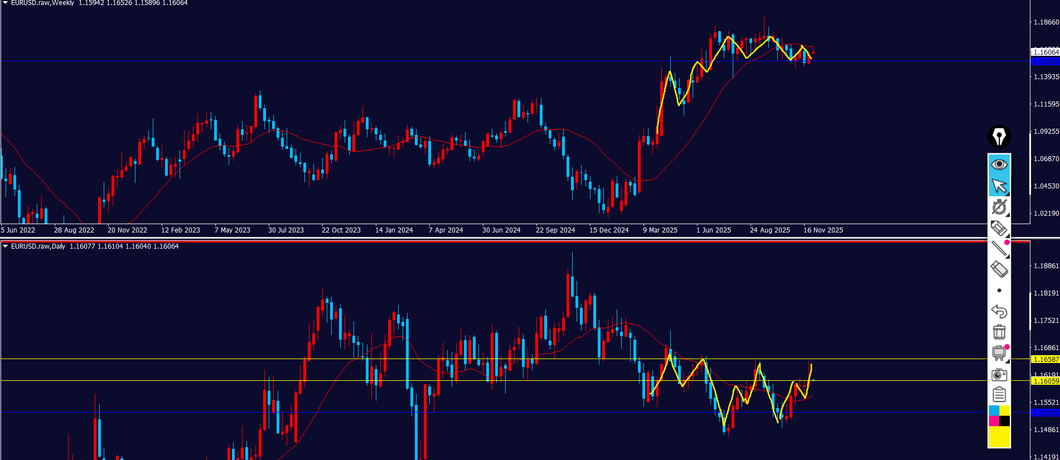Toggle ink visibility with the eye icon

[999, 164]
